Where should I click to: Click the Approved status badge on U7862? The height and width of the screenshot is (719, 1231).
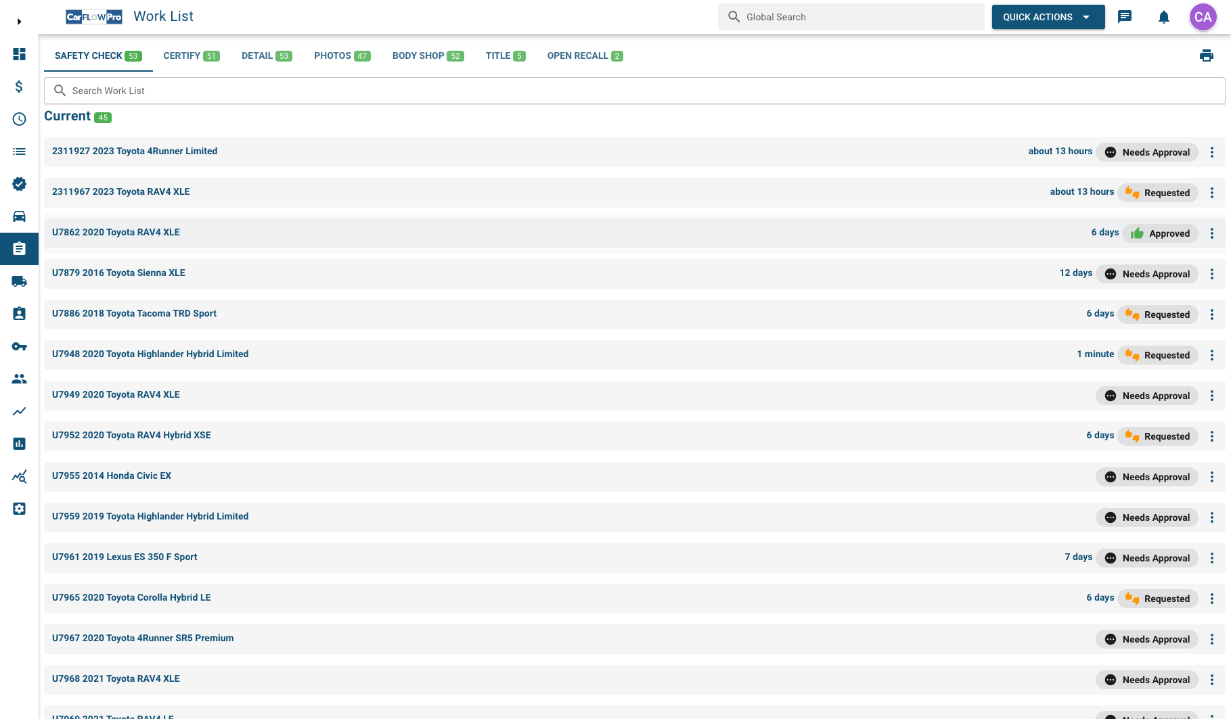(1161, 233)
